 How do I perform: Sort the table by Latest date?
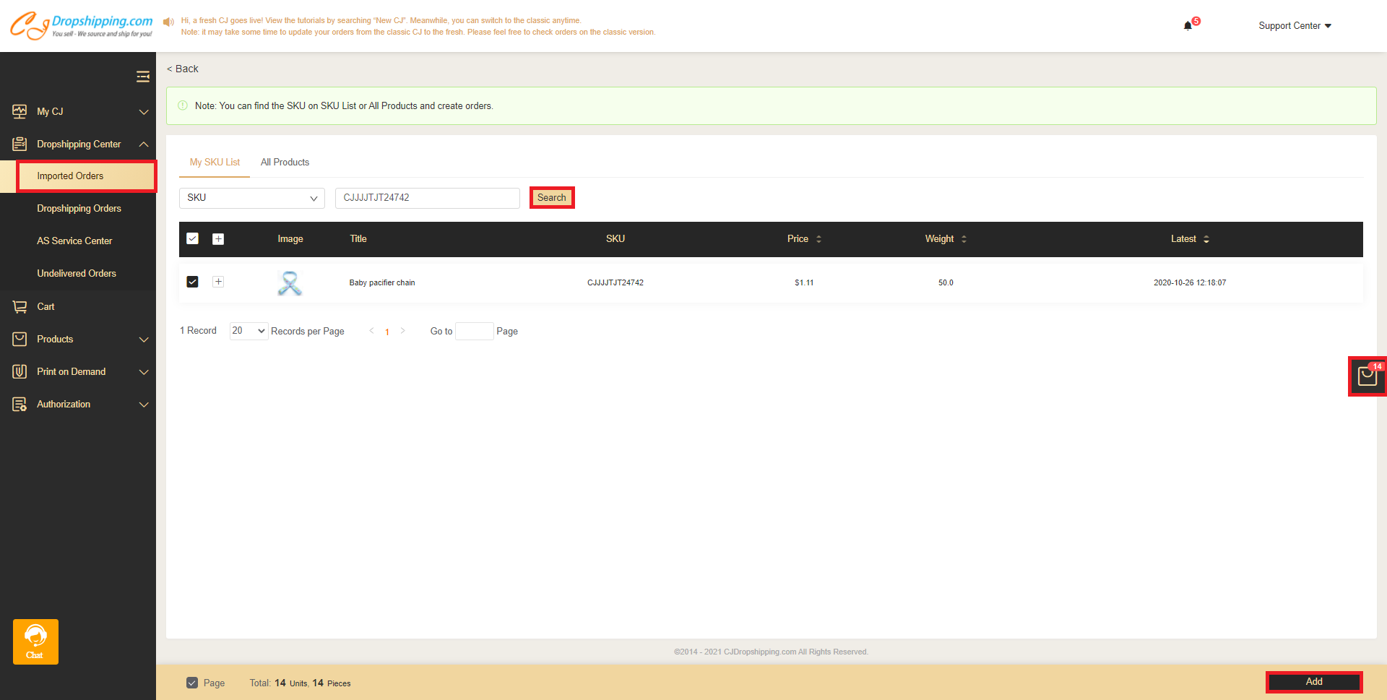tap(1206, 239)
